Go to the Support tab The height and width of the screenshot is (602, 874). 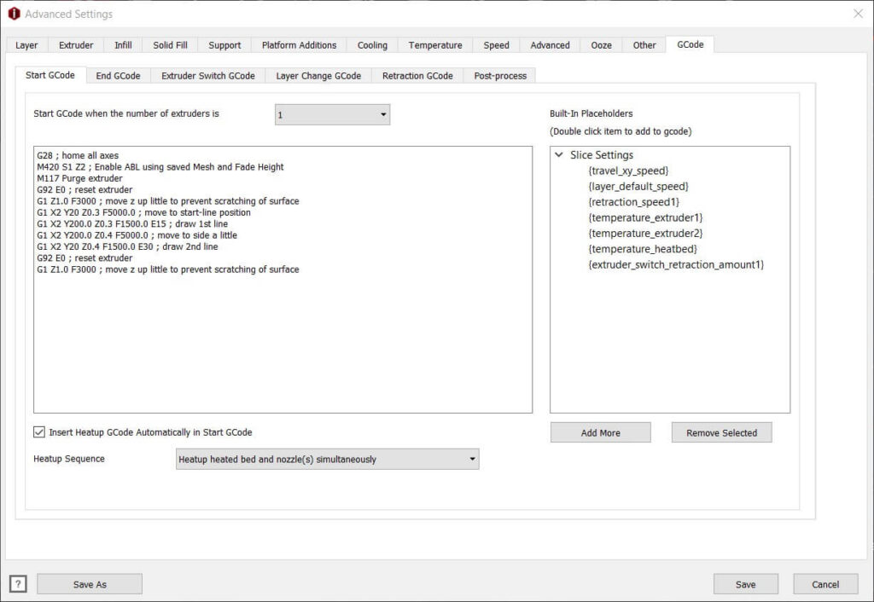coord(224,45)
